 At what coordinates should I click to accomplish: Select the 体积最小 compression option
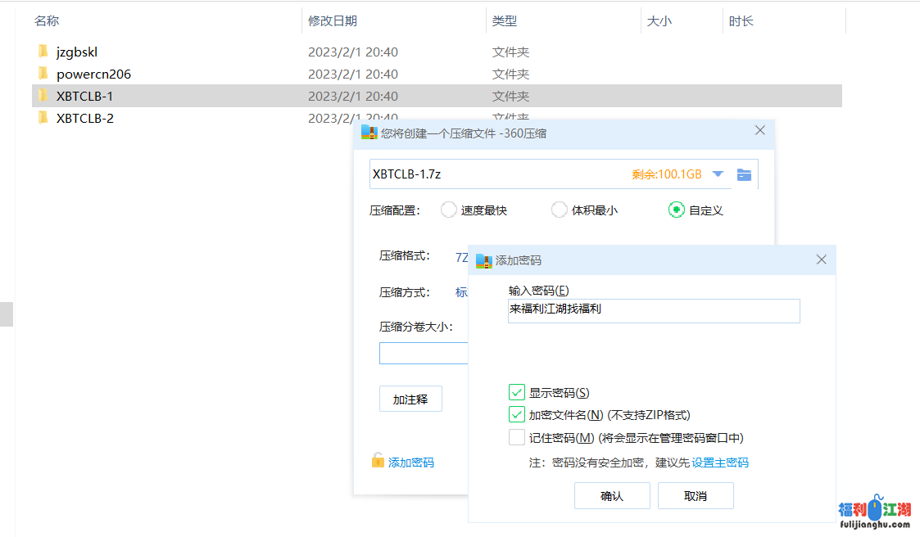click(x=560, y=210)
